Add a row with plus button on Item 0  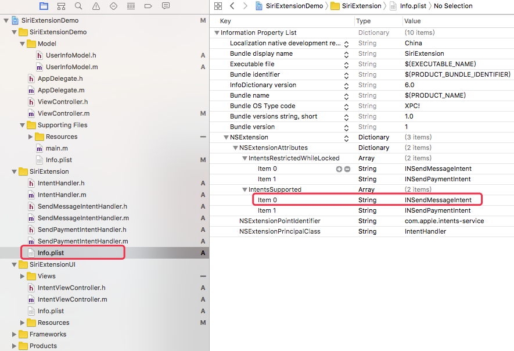[x=339, y=169]
